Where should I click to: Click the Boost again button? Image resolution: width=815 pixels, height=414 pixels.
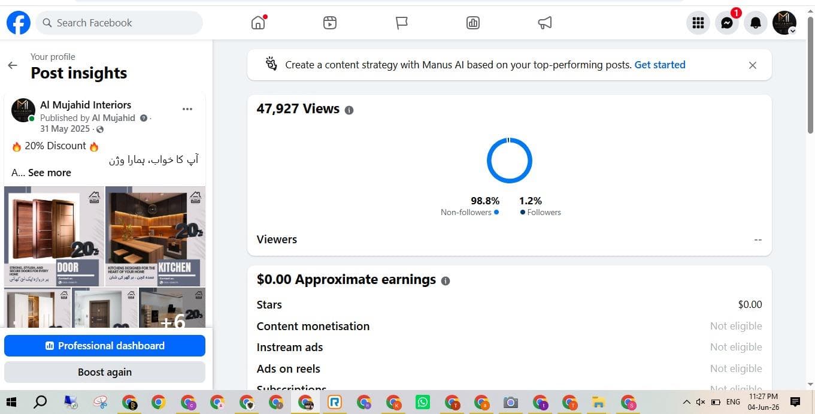(105, 372)
